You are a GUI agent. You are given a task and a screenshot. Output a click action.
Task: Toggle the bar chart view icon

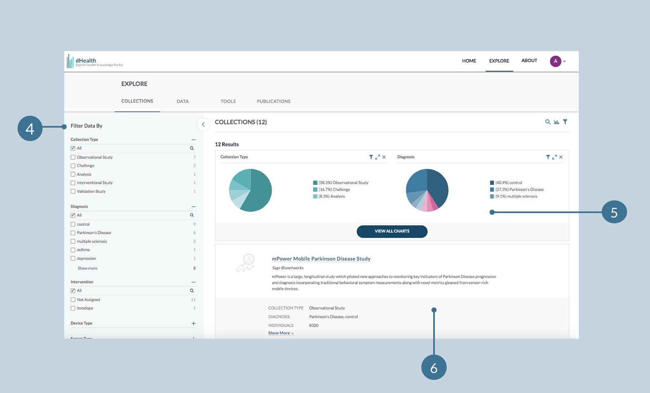point(556,122)
